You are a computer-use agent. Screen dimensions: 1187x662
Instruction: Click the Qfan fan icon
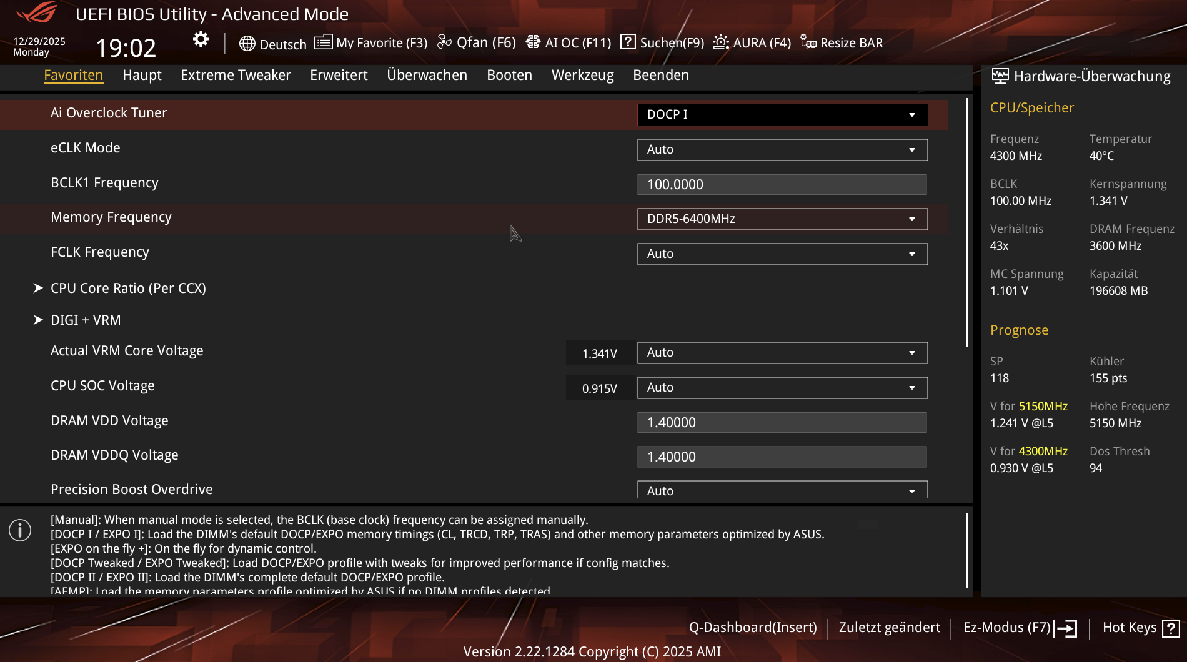click(x=444, y=42)
